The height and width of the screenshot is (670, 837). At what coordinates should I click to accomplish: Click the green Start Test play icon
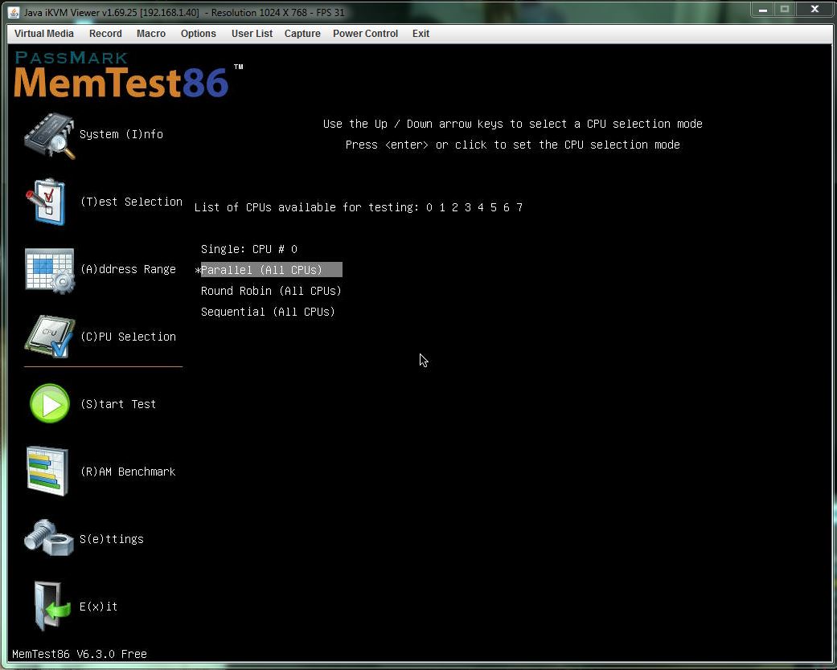pyautogui.click(x=50, y=404)
